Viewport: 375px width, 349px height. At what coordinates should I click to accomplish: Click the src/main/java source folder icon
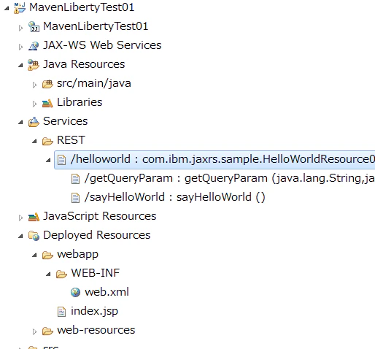(47, 84)
